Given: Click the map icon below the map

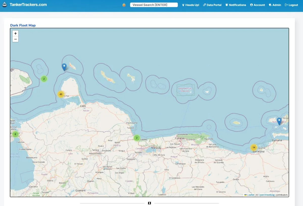Looking at the screenshot, I should (149, 203).
